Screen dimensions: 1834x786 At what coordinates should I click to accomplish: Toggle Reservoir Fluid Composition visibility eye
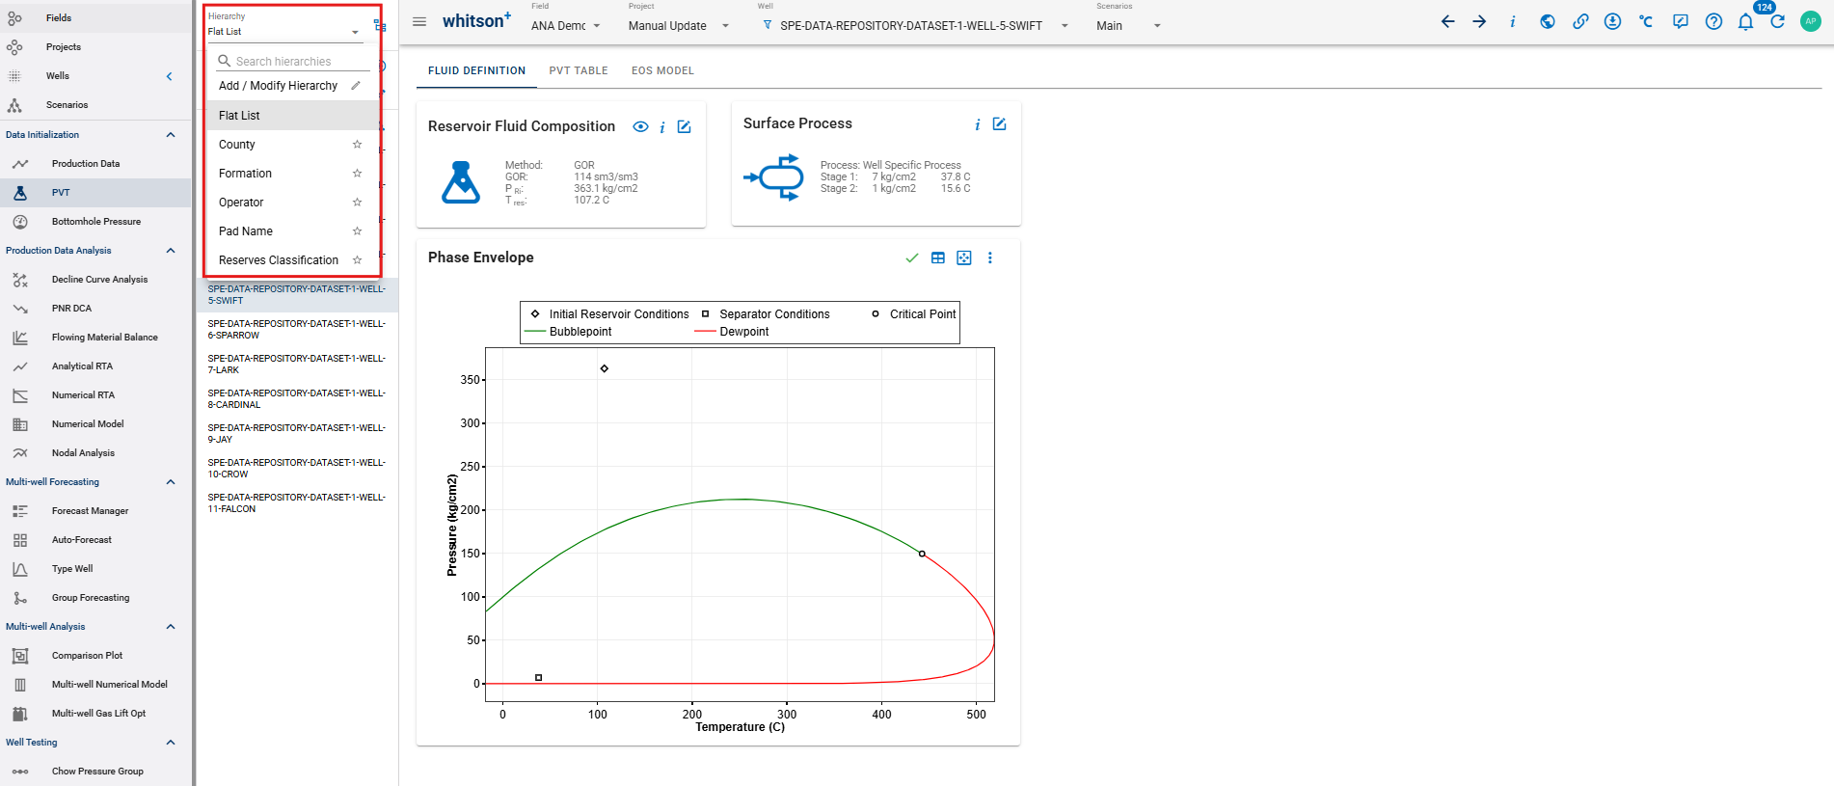tap(640, 127)
